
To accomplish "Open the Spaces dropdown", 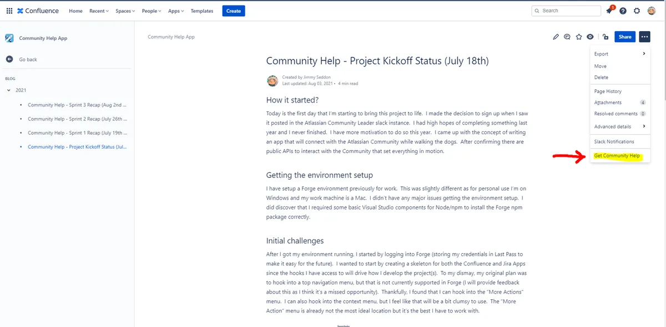I will click(x=125, y=11).
